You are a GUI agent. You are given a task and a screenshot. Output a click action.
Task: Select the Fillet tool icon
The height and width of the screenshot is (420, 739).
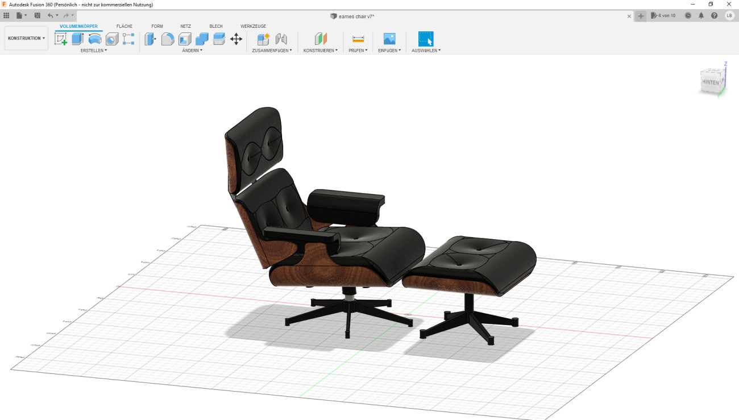click(x=168, y=39)
